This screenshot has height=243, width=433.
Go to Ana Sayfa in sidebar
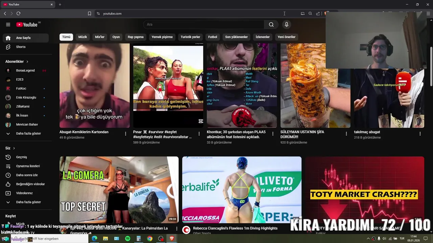point(26,38)
